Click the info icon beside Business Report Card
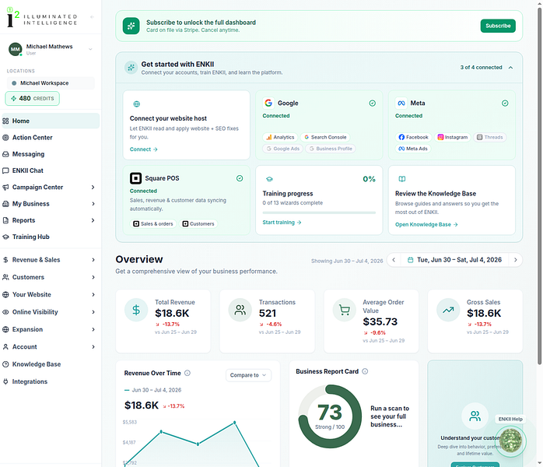543x467 pixels. 365,371
